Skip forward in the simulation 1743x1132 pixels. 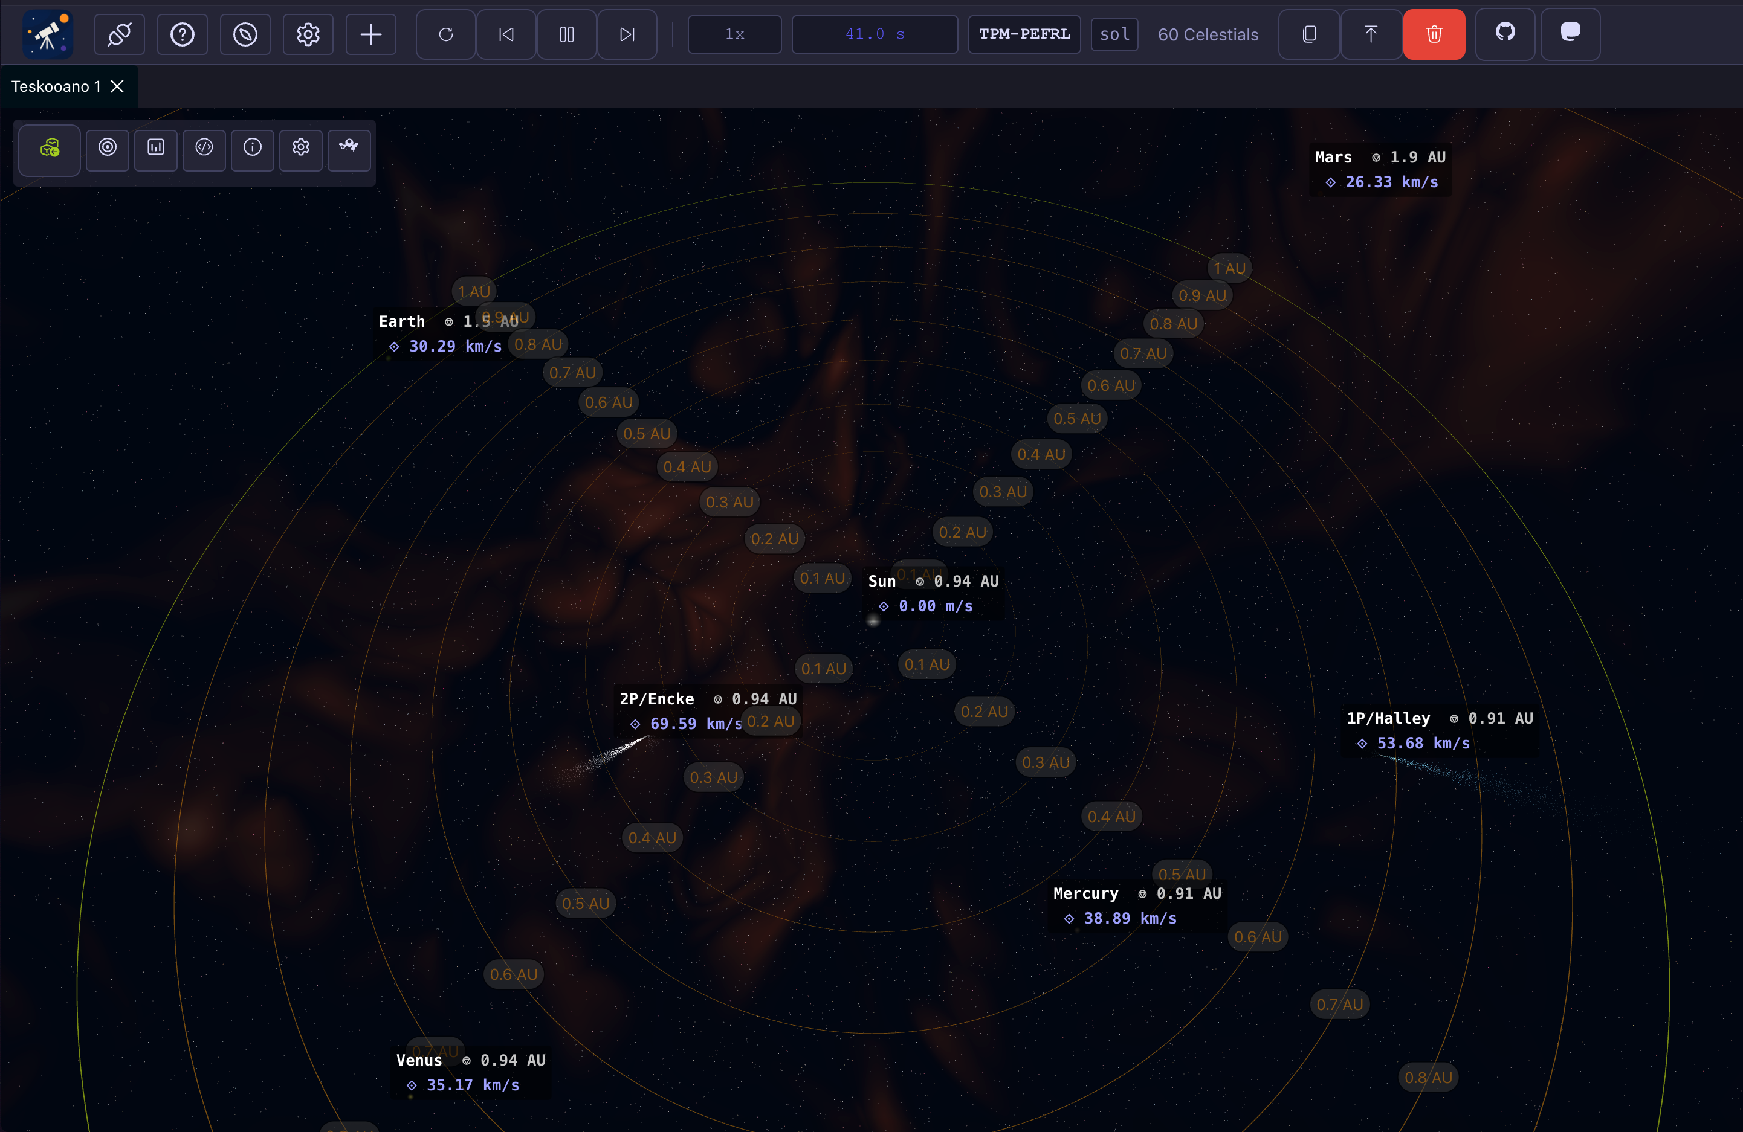point(627,34)
